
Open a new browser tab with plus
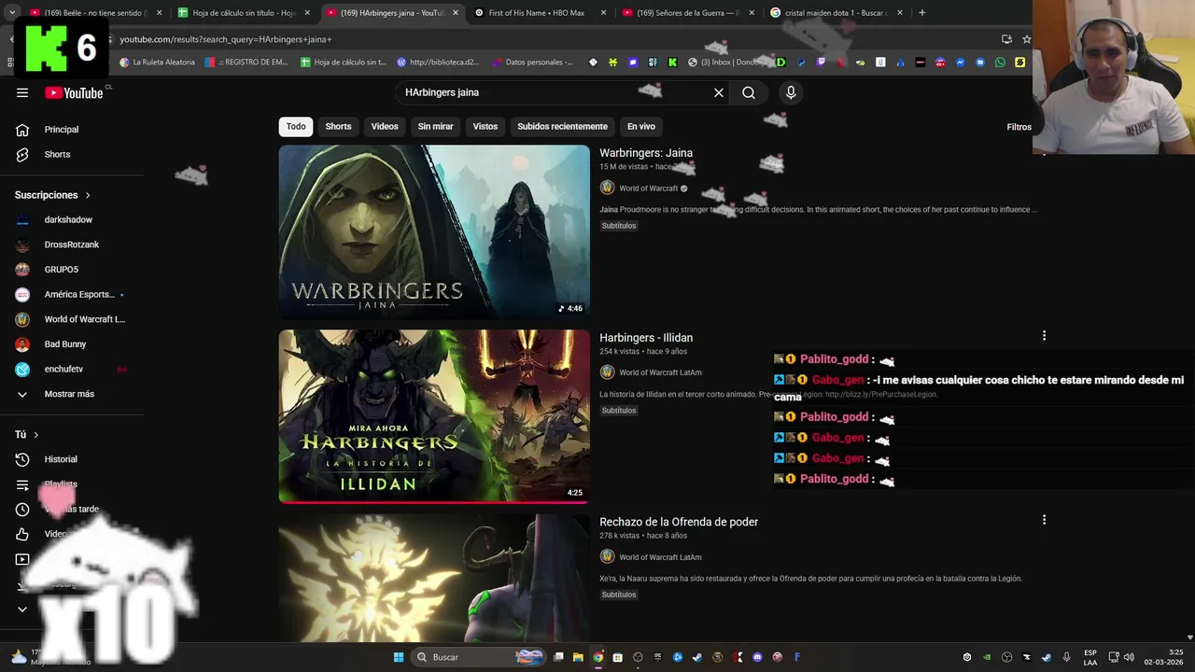pos(921,13)
